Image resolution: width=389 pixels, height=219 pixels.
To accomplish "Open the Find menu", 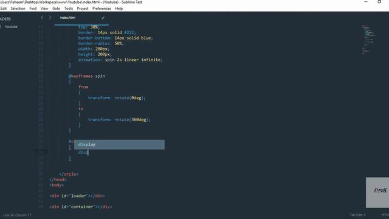I will 33,9.
